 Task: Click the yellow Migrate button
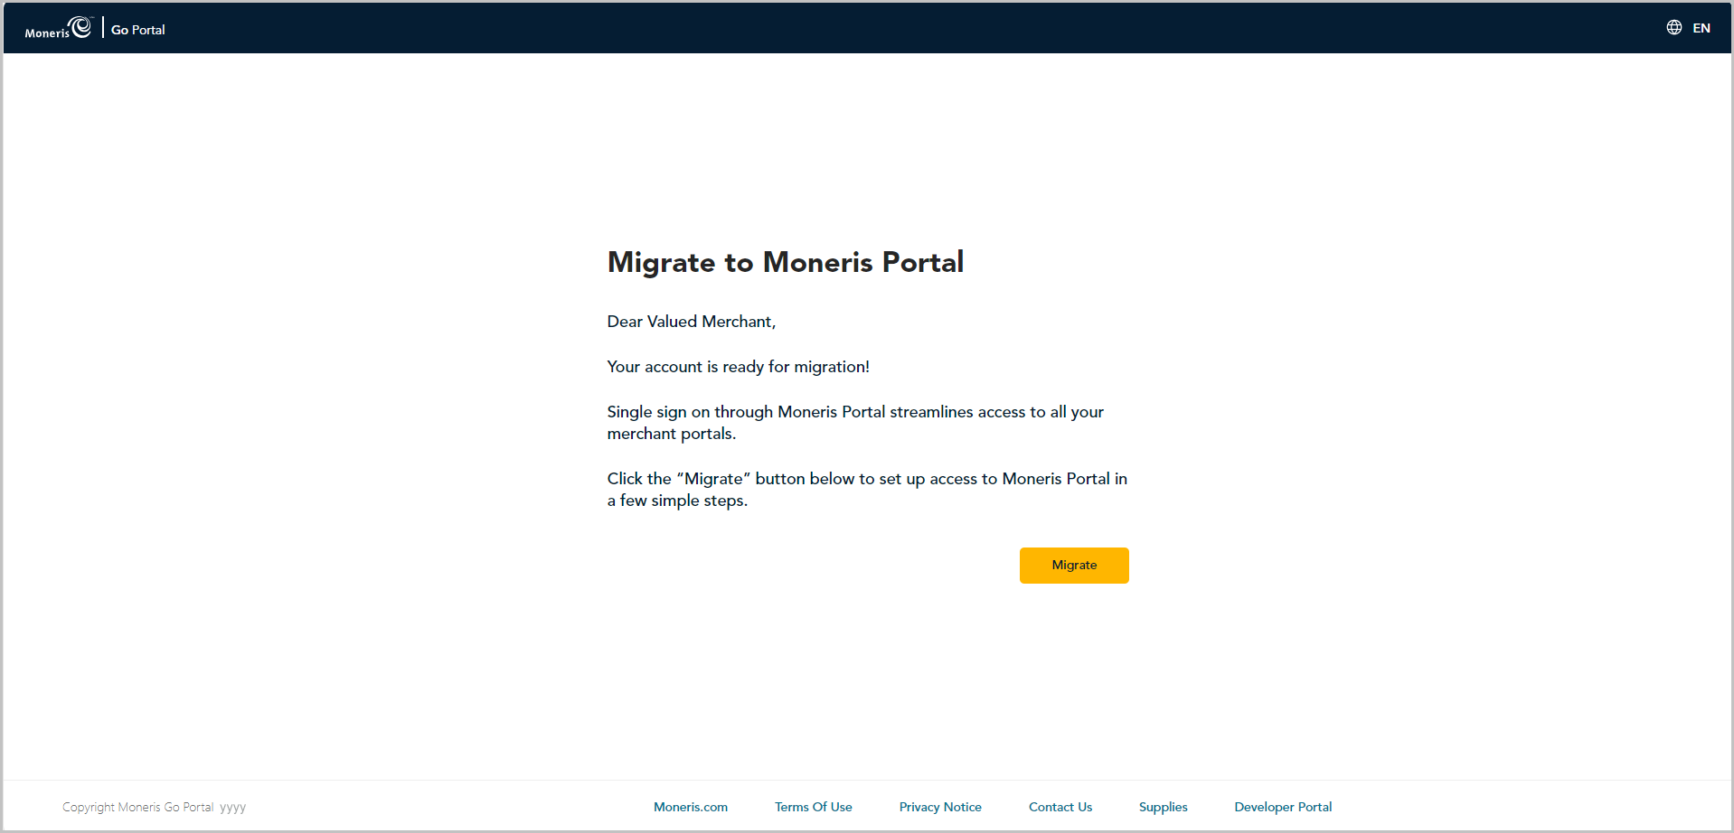tap(1074, 566)
